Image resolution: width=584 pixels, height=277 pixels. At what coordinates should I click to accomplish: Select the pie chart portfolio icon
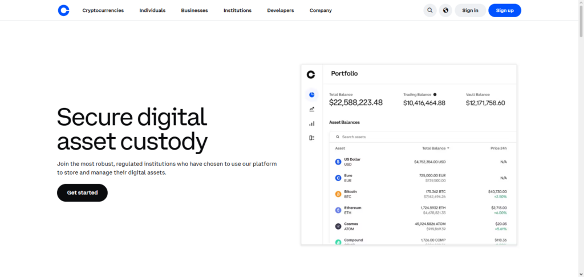coord(312,95)
